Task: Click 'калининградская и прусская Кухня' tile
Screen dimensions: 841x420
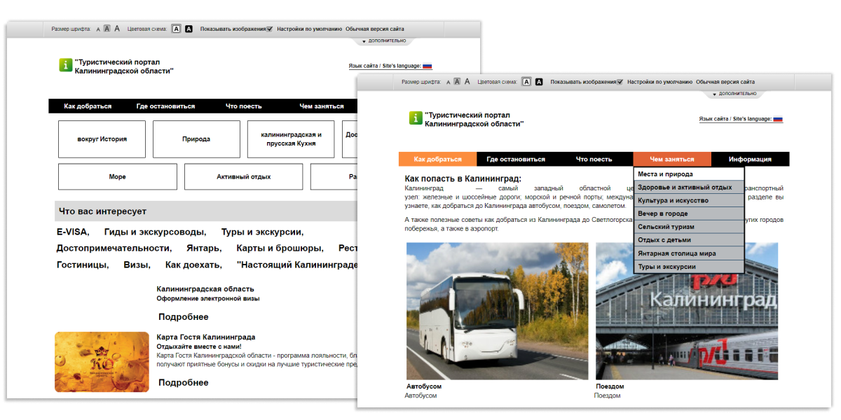Action: [291, 139]
